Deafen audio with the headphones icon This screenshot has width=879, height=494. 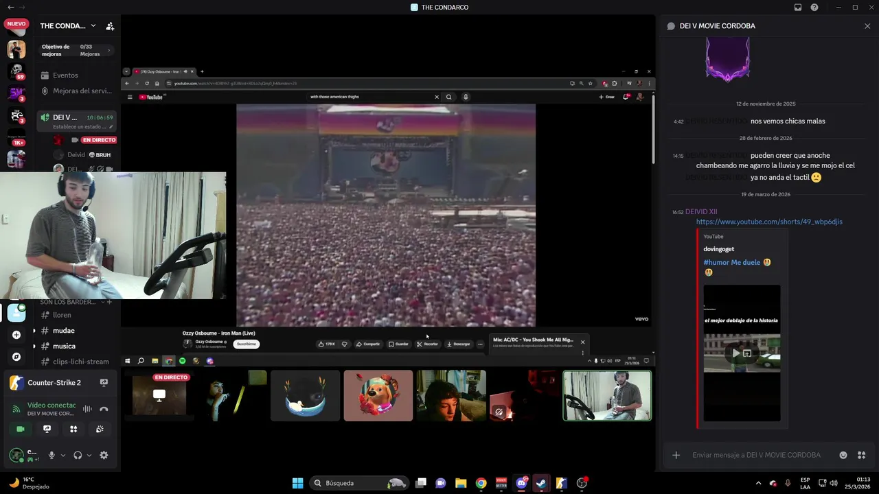[x=78, y=455]
